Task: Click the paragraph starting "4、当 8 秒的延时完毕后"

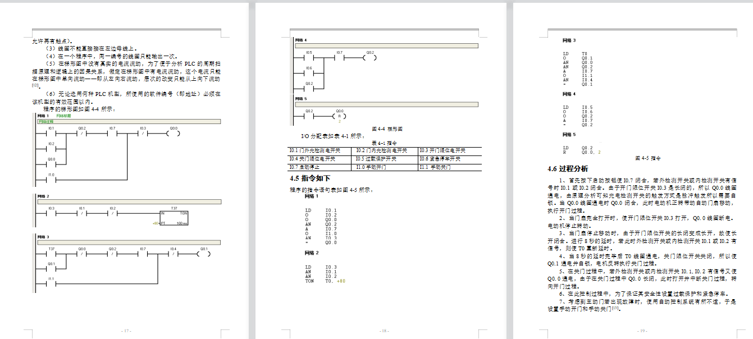Action: point(641,259)
